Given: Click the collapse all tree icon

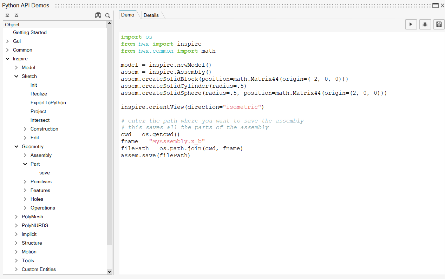Looking at the screenshot, I should pos(17,15).
